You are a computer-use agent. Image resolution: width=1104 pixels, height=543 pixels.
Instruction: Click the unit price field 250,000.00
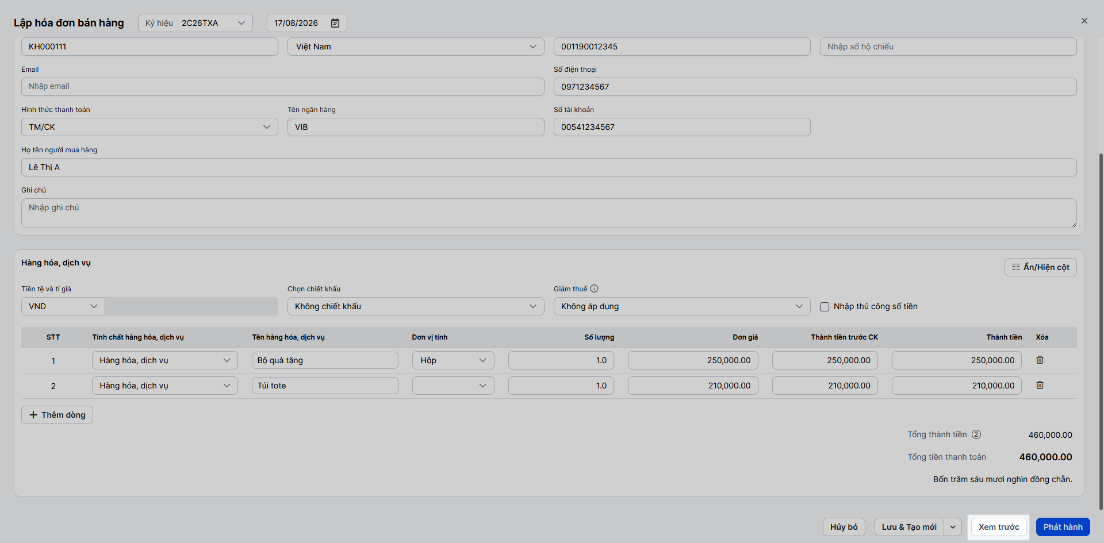693,360
